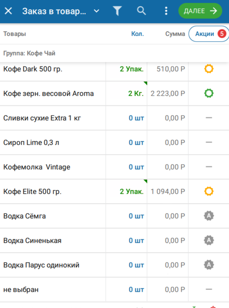Sort by the Кол. column header
Viewport: 229px width, 308px height.
point(138,34)
